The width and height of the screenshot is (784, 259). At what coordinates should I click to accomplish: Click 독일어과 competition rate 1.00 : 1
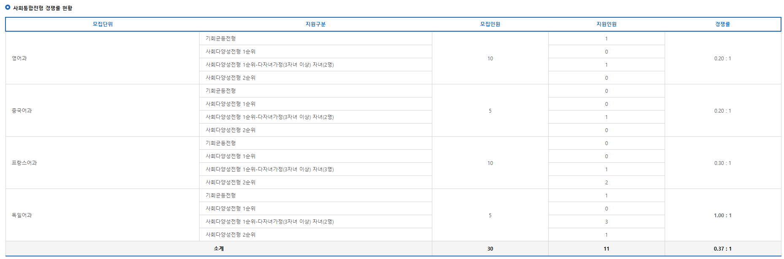722,216
